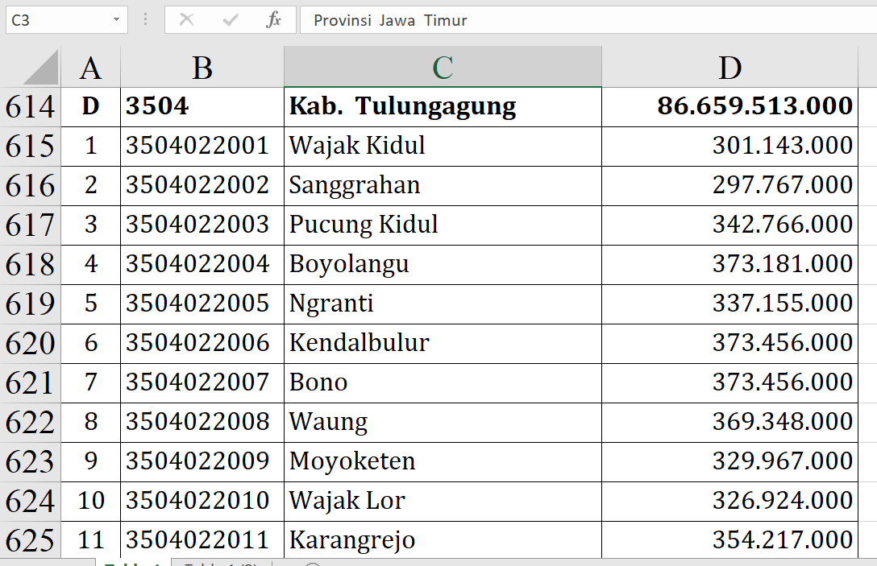
Task: Select column C header
Action: pos(442,68)
